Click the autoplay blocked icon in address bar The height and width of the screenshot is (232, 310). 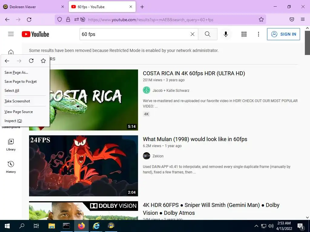click(83, 19)
